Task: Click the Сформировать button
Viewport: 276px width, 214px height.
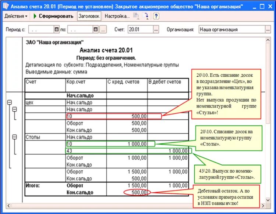Action: (53, 16)
